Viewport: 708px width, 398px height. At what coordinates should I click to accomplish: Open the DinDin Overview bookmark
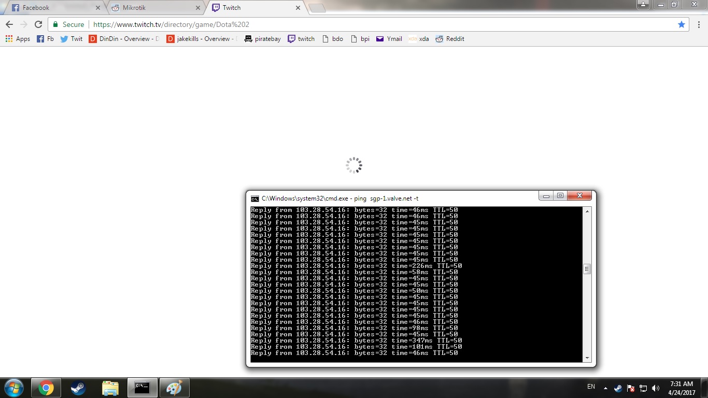click(124, 39)
